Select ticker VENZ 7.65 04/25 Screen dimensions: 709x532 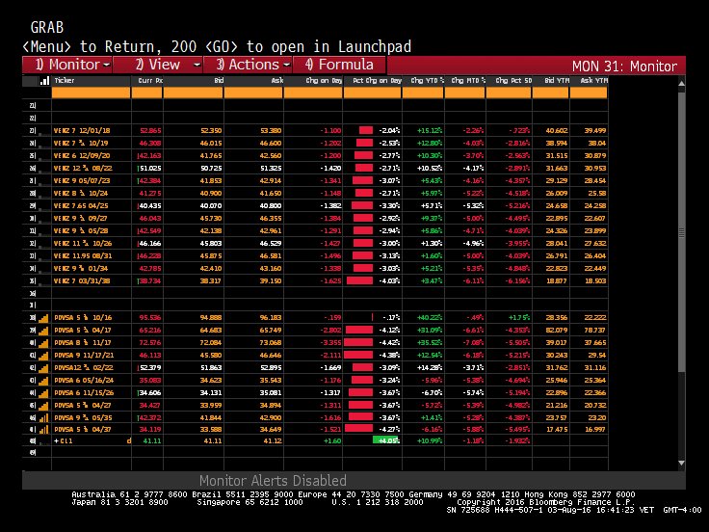82,206
